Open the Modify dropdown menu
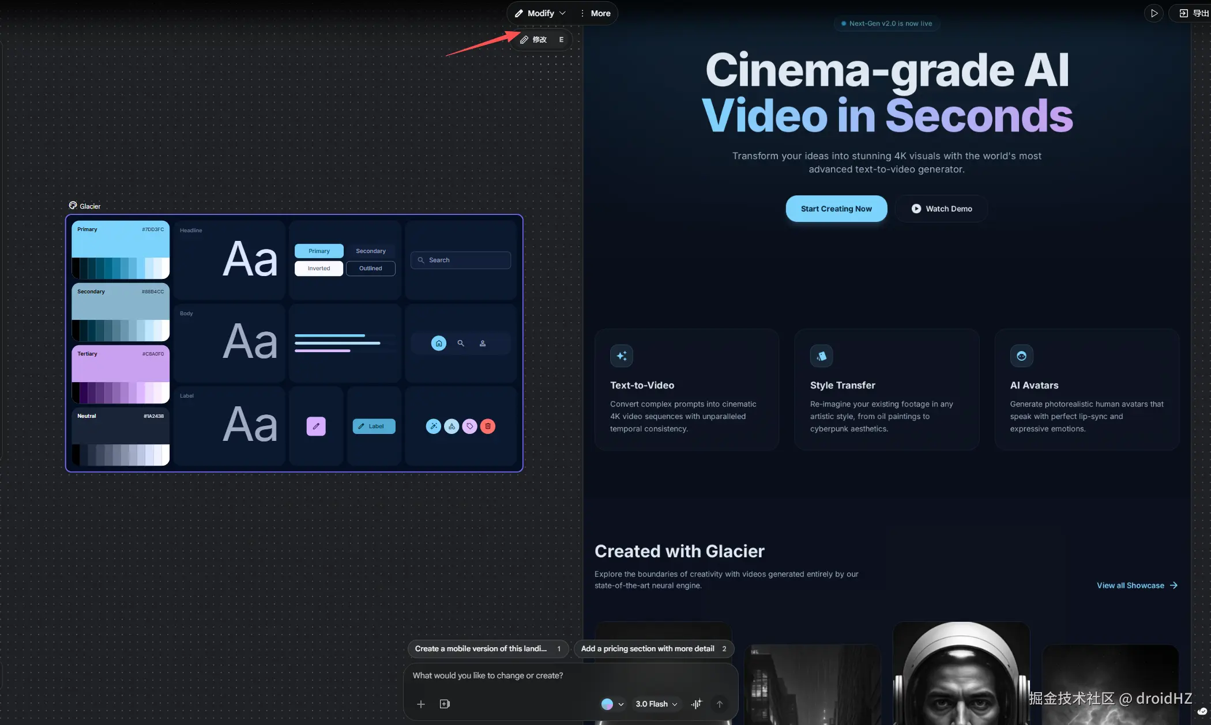This screenshot has height=725, width=1211. pyautogui.click(x=540, y=13)
